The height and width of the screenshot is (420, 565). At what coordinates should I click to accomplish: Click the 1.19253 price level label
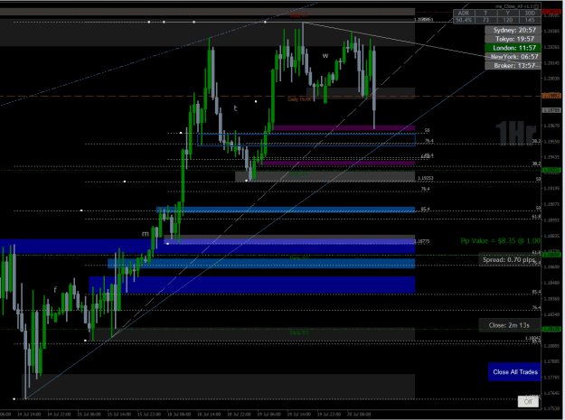pyautogui.click(x=425, y=178)
